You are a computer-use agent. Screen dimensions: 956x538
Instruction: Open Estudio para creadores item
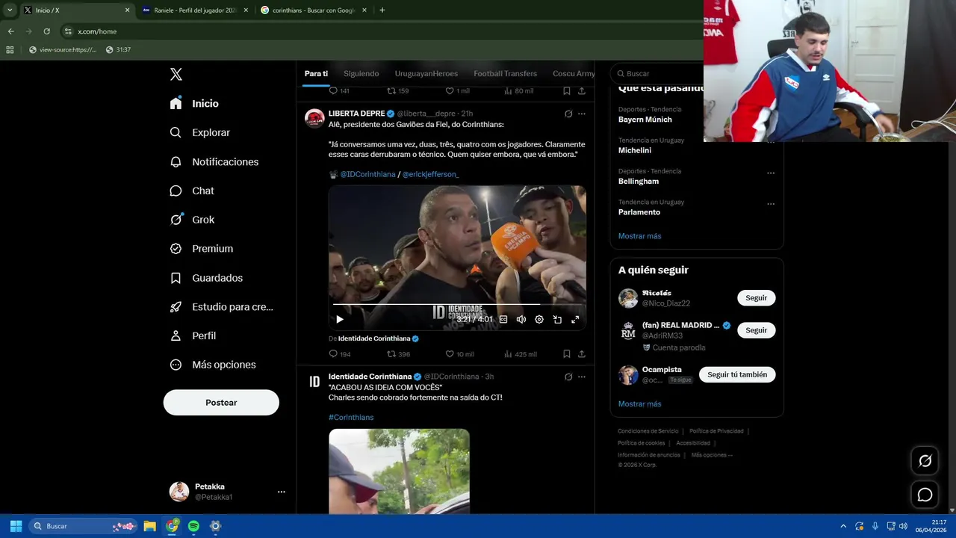(222, 306)
